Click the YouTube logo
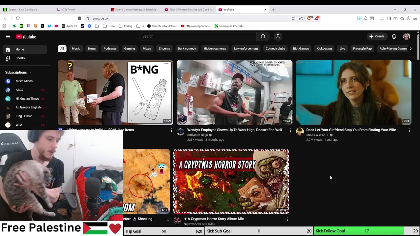Image resolution: width=420 pixels, height=236 pixels. [x=26, y=37]
